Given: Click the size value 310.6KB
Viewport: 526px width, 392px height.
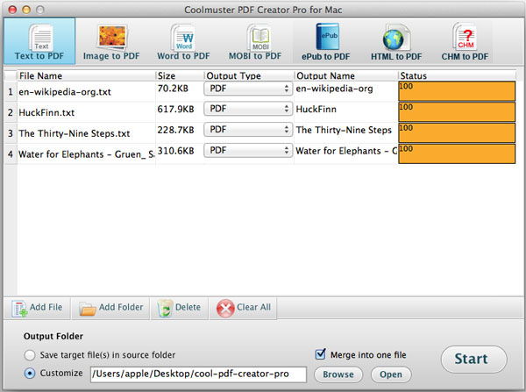Looking at the screenshot, I should 176,151.
